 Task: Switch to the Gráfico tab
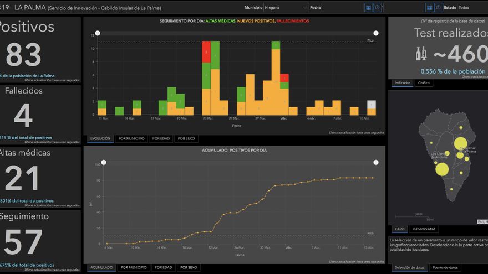(424, 83)
